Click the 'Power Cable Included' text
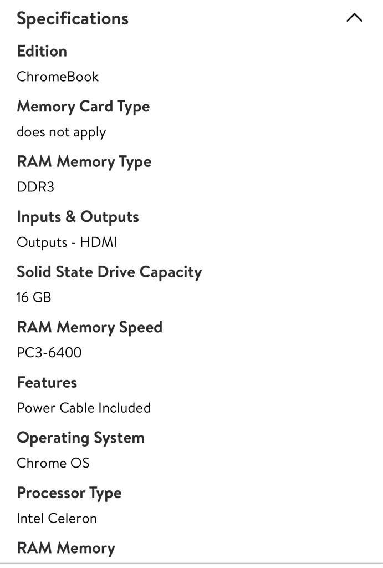 pyautogui.click(x=84, y=408)
